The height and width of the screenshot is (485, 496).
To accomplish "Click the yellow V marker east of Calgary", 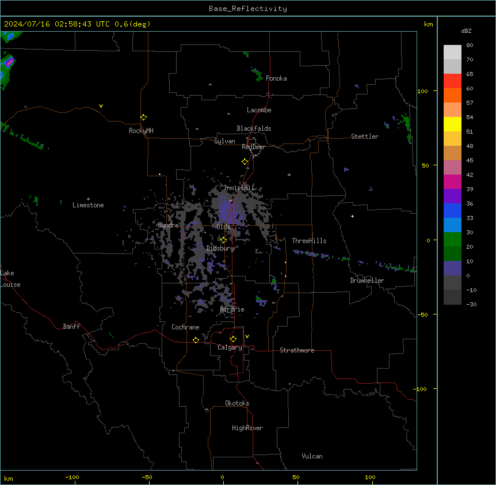I will [247, 336].
